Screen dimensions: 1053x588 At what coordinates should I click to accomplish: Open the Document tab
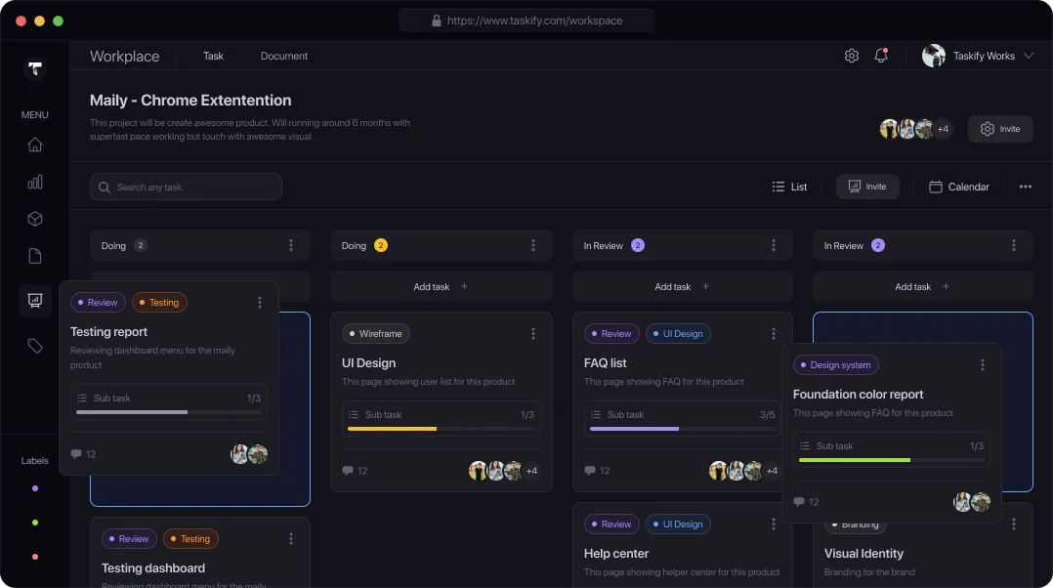pos(284,56)
